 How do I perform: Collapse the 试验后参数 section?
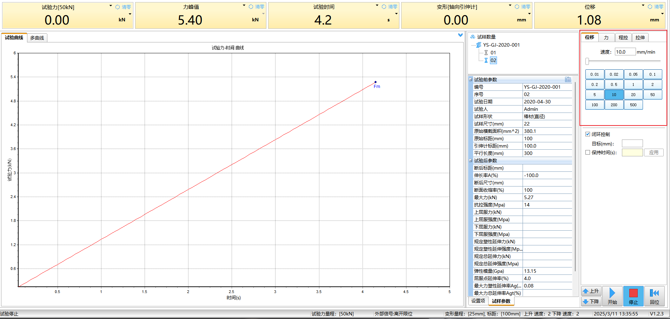tap(471, 161)
